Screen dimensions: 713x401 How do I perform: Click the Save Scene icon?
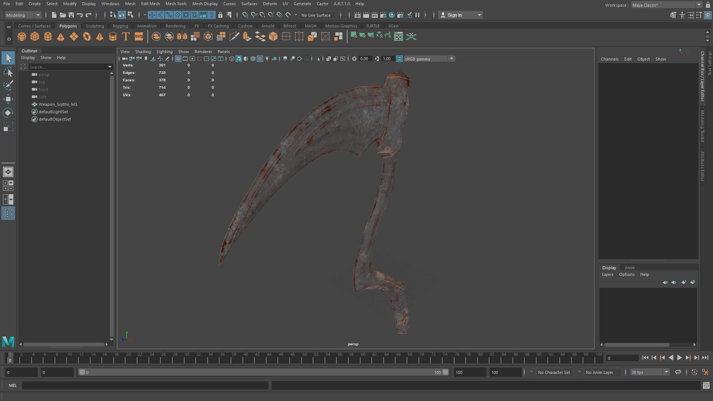pos(71,15)
